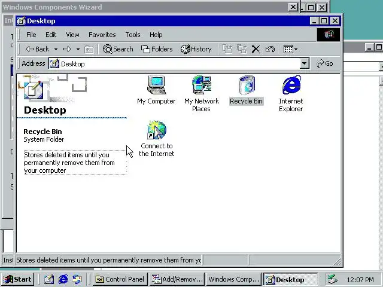Click the Up one level icon
The image size is (383, 287).
[x=89, y=49]
